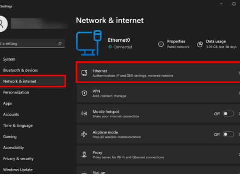Image resolution: width=240 pixels, height=174 pixels.
Task: Expand the Ethernet row chevron
Action: click(x=239, y=73)
